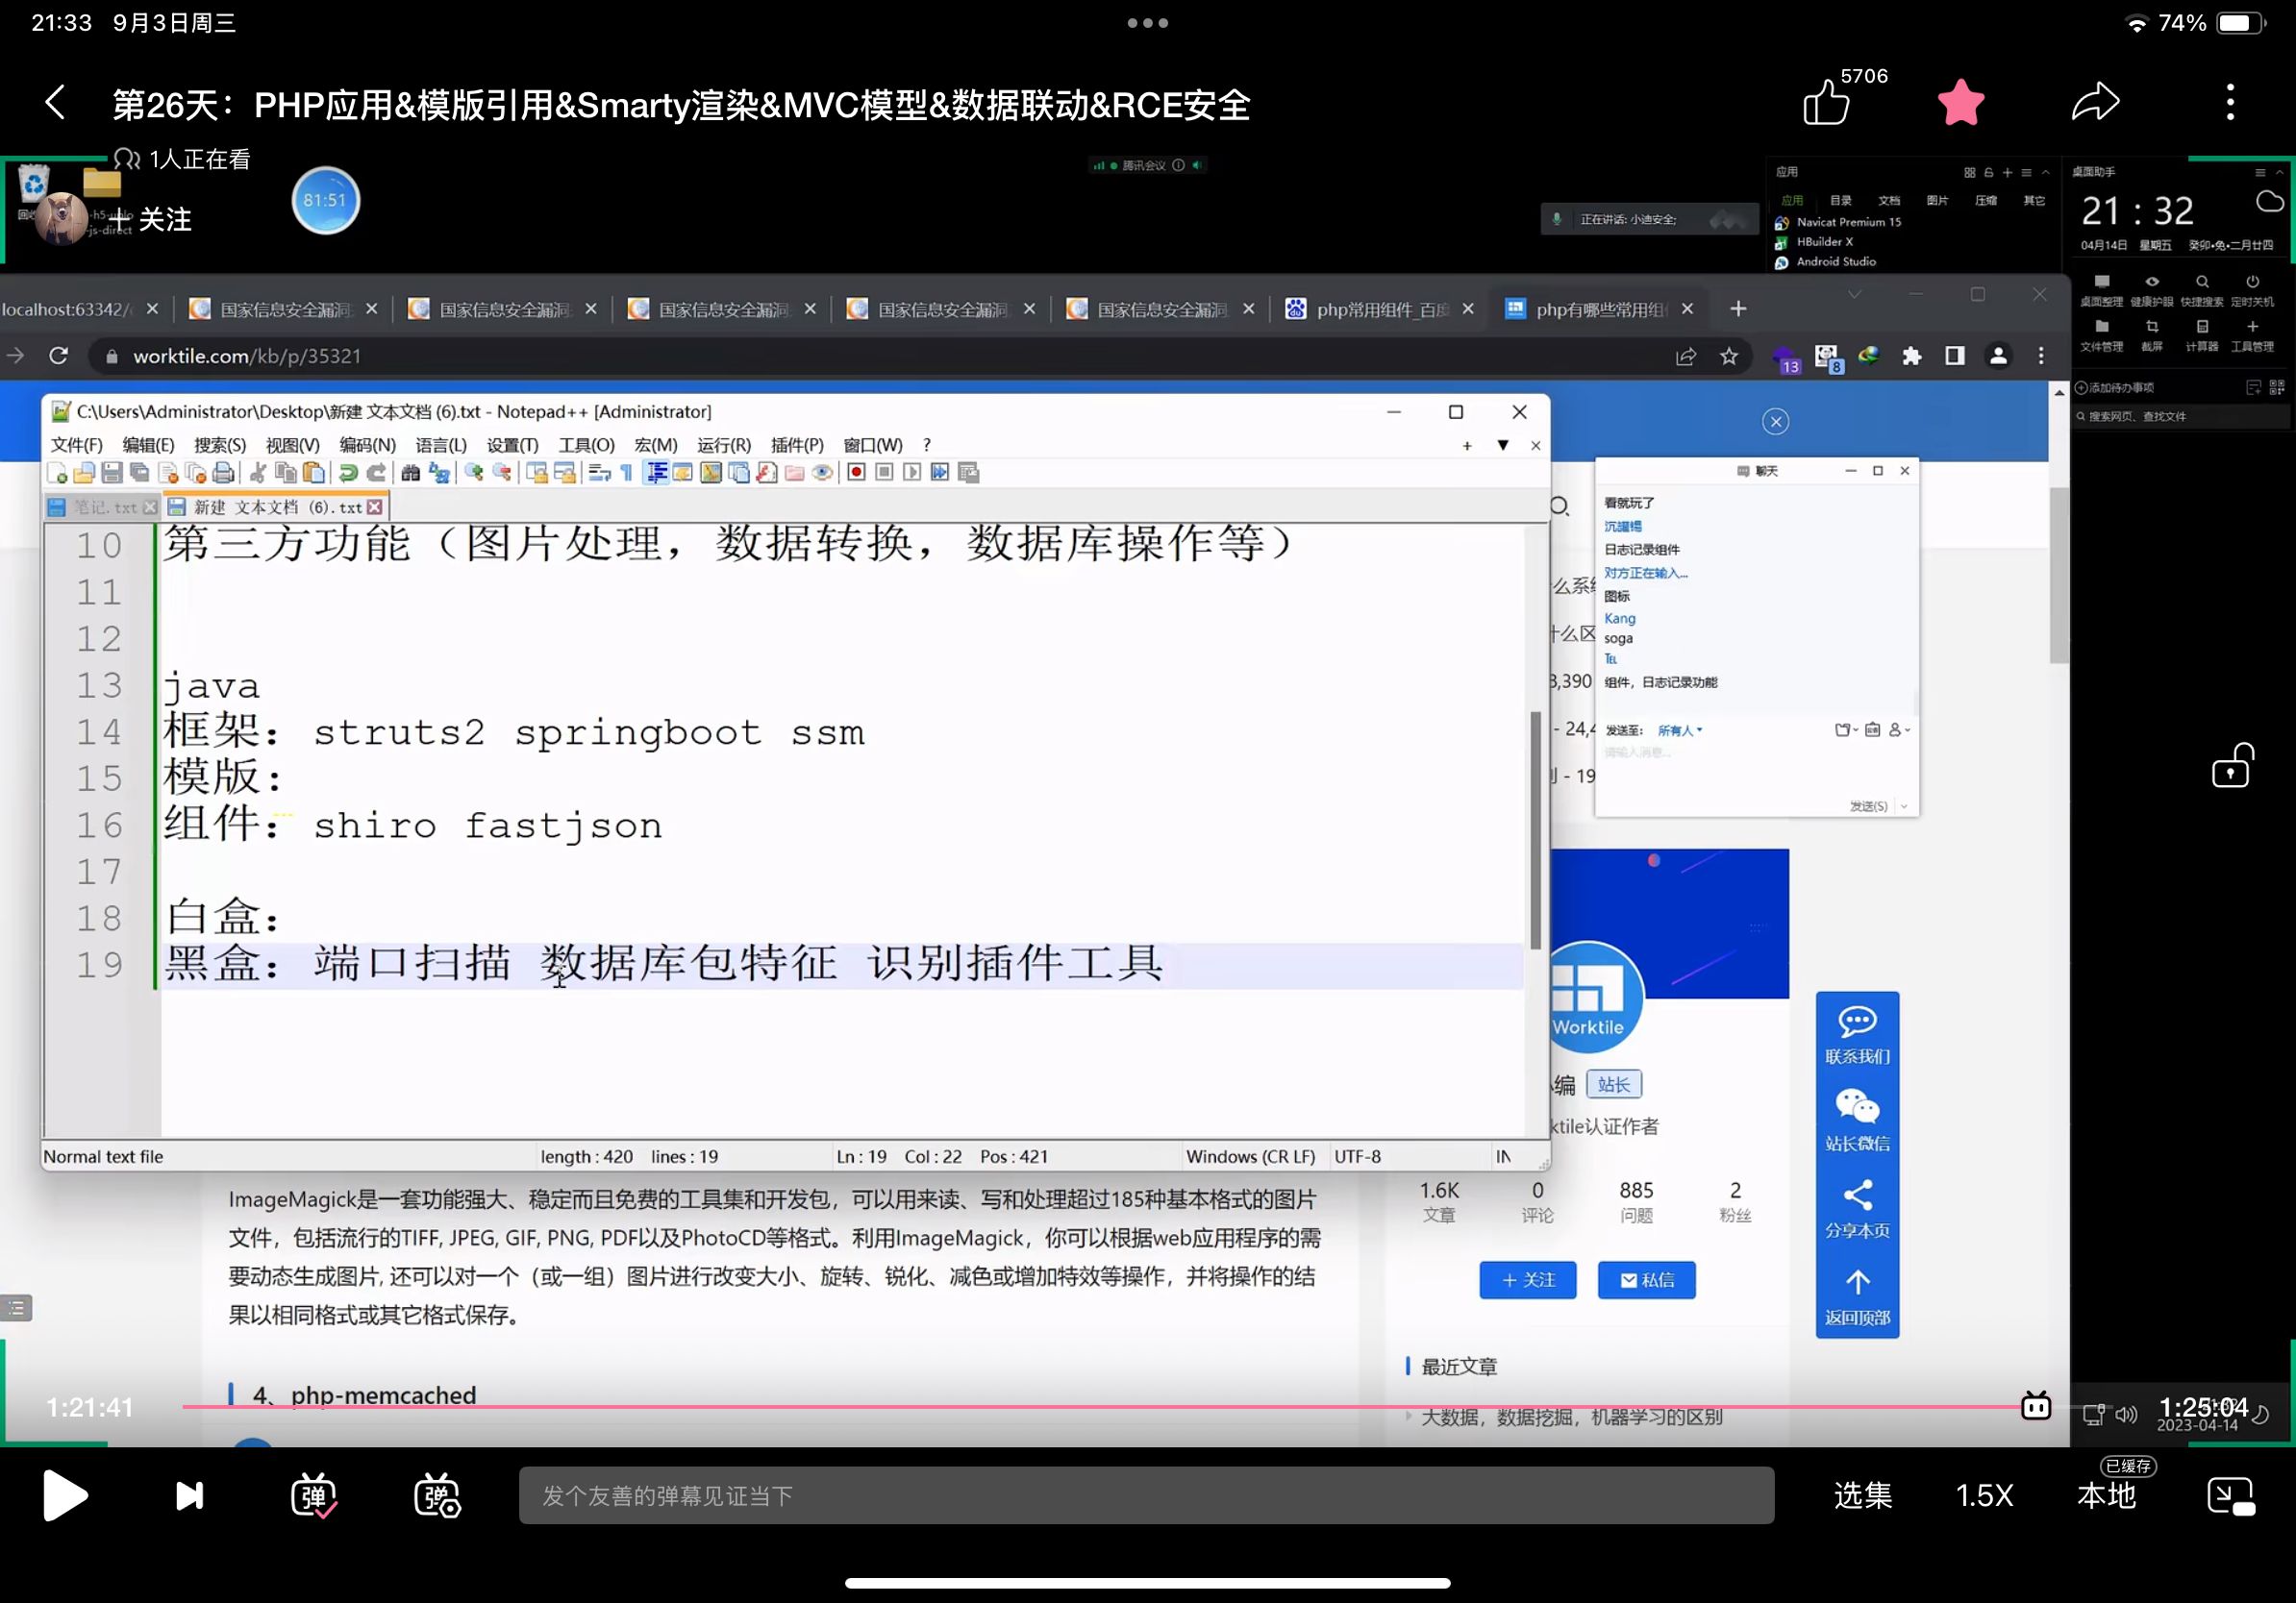2296x1603 pixels.
Task: Open the 选集 episode list
Action: (x=1863, y=1495)
